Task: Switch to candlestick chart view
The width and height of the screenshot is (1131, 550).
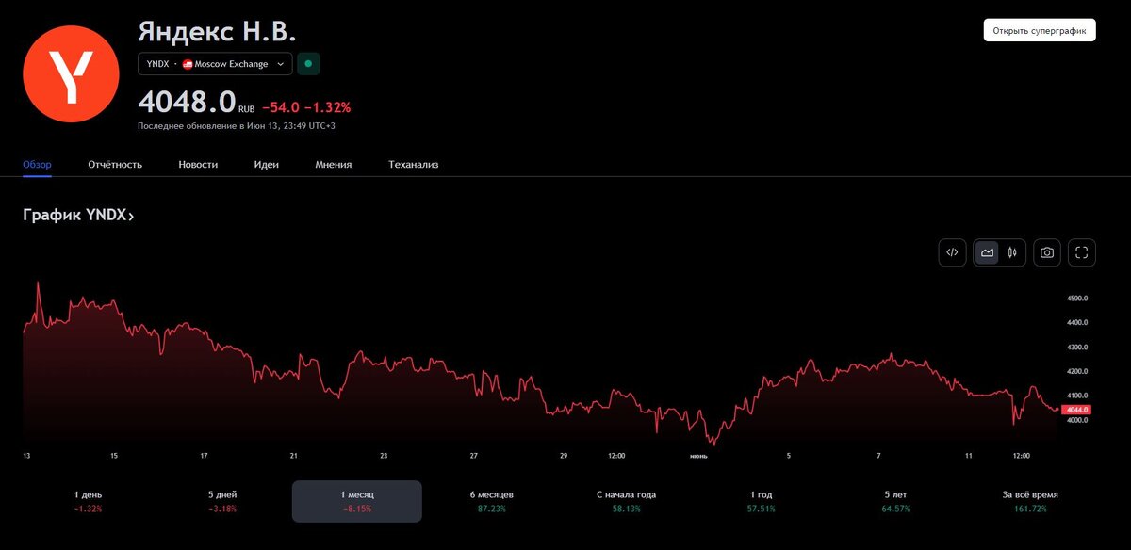Action: (1012, 252)
